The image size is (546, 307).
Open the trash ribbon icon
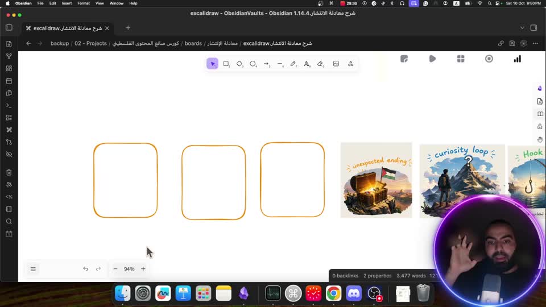point(9,172)
